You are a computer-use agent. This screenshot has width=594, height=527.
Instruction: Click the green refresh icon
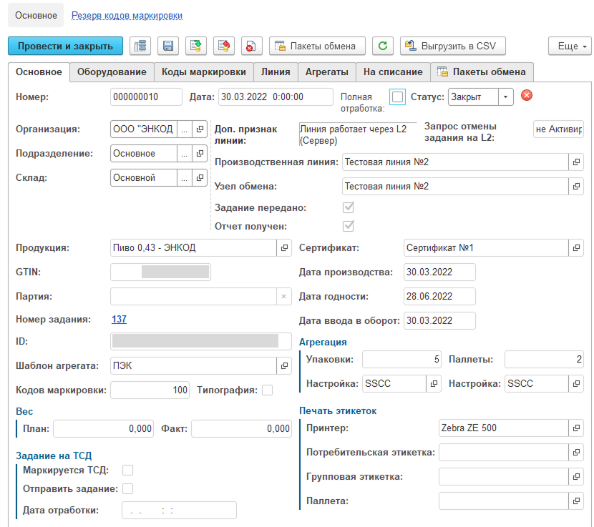pyautogui.click(x=383, y=46)
